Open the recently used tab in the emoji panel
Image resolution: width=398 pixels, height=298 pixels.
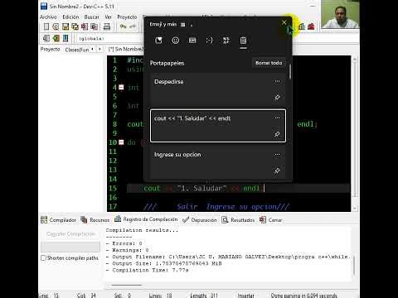click(x=158, y=41)
